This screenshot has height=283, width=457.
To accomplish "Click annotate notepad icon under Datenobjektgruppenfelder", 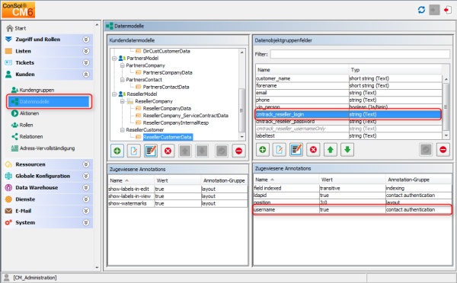I will tap(296, 150).
